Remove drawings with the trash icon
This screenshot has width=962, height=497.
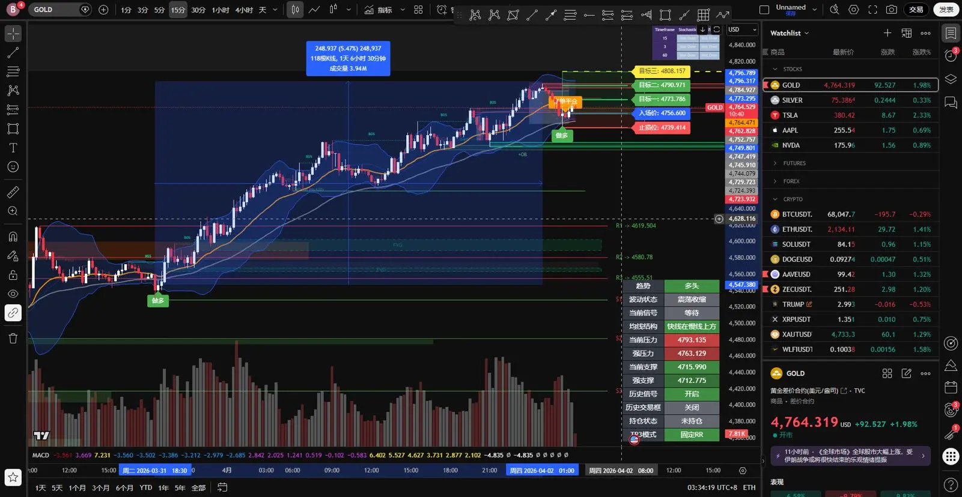coord(13,338)
